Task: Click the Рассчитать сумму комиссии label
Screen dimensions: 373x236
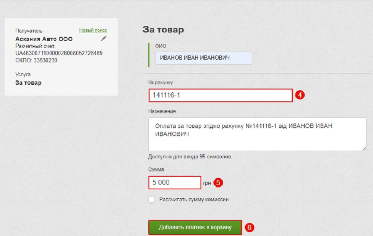Action: click(x=194, y=199)
